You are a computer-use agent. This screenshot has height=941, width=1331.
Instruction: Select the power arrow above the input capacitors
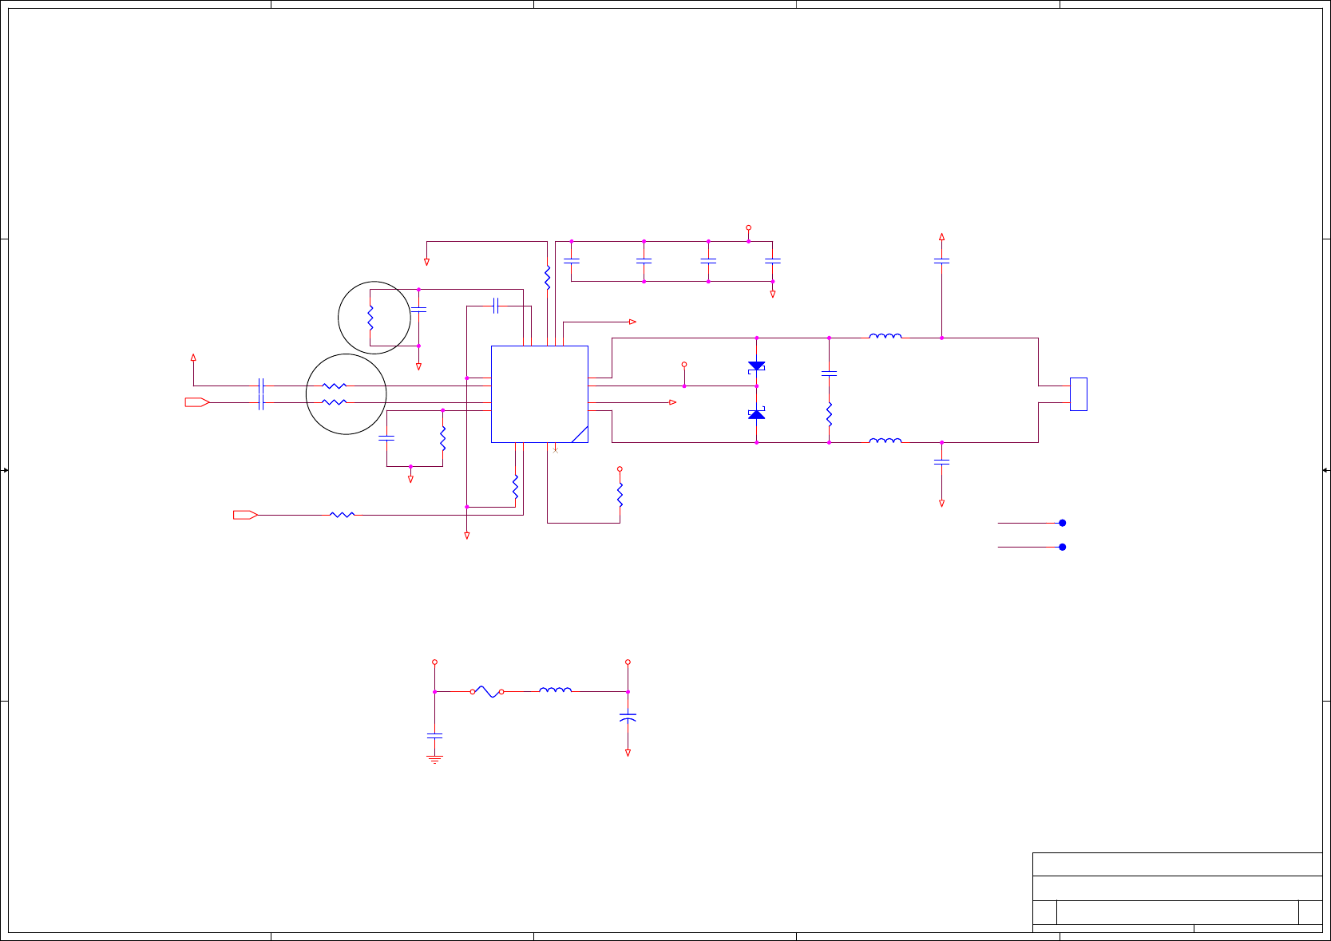click(193, 358)
